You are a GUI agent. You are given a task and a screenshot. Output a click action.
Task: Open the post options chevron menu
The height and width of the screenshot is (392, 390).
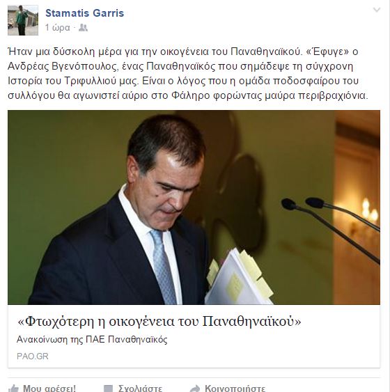click(x=377, y=10)
